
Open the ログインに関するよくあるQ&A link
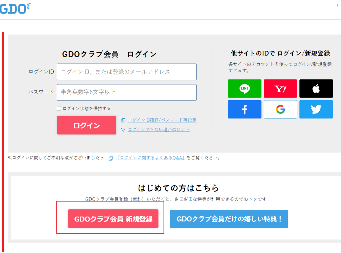click(151, 158)
